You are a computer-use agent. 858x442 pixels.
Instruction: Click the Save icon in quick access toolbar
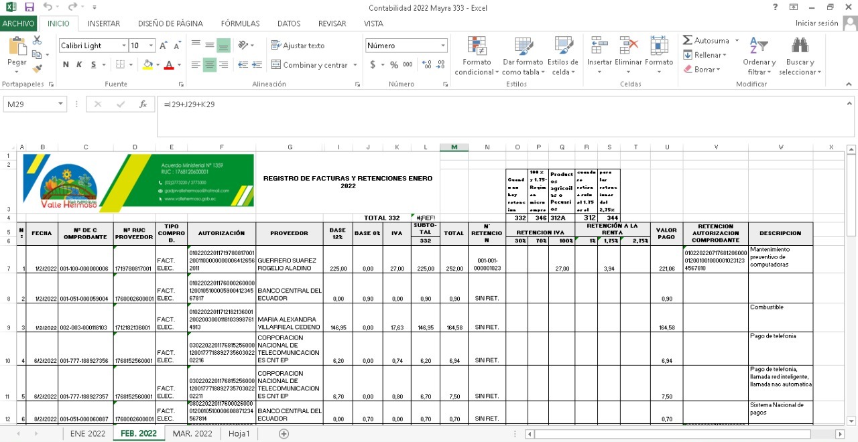click(29, 7)
